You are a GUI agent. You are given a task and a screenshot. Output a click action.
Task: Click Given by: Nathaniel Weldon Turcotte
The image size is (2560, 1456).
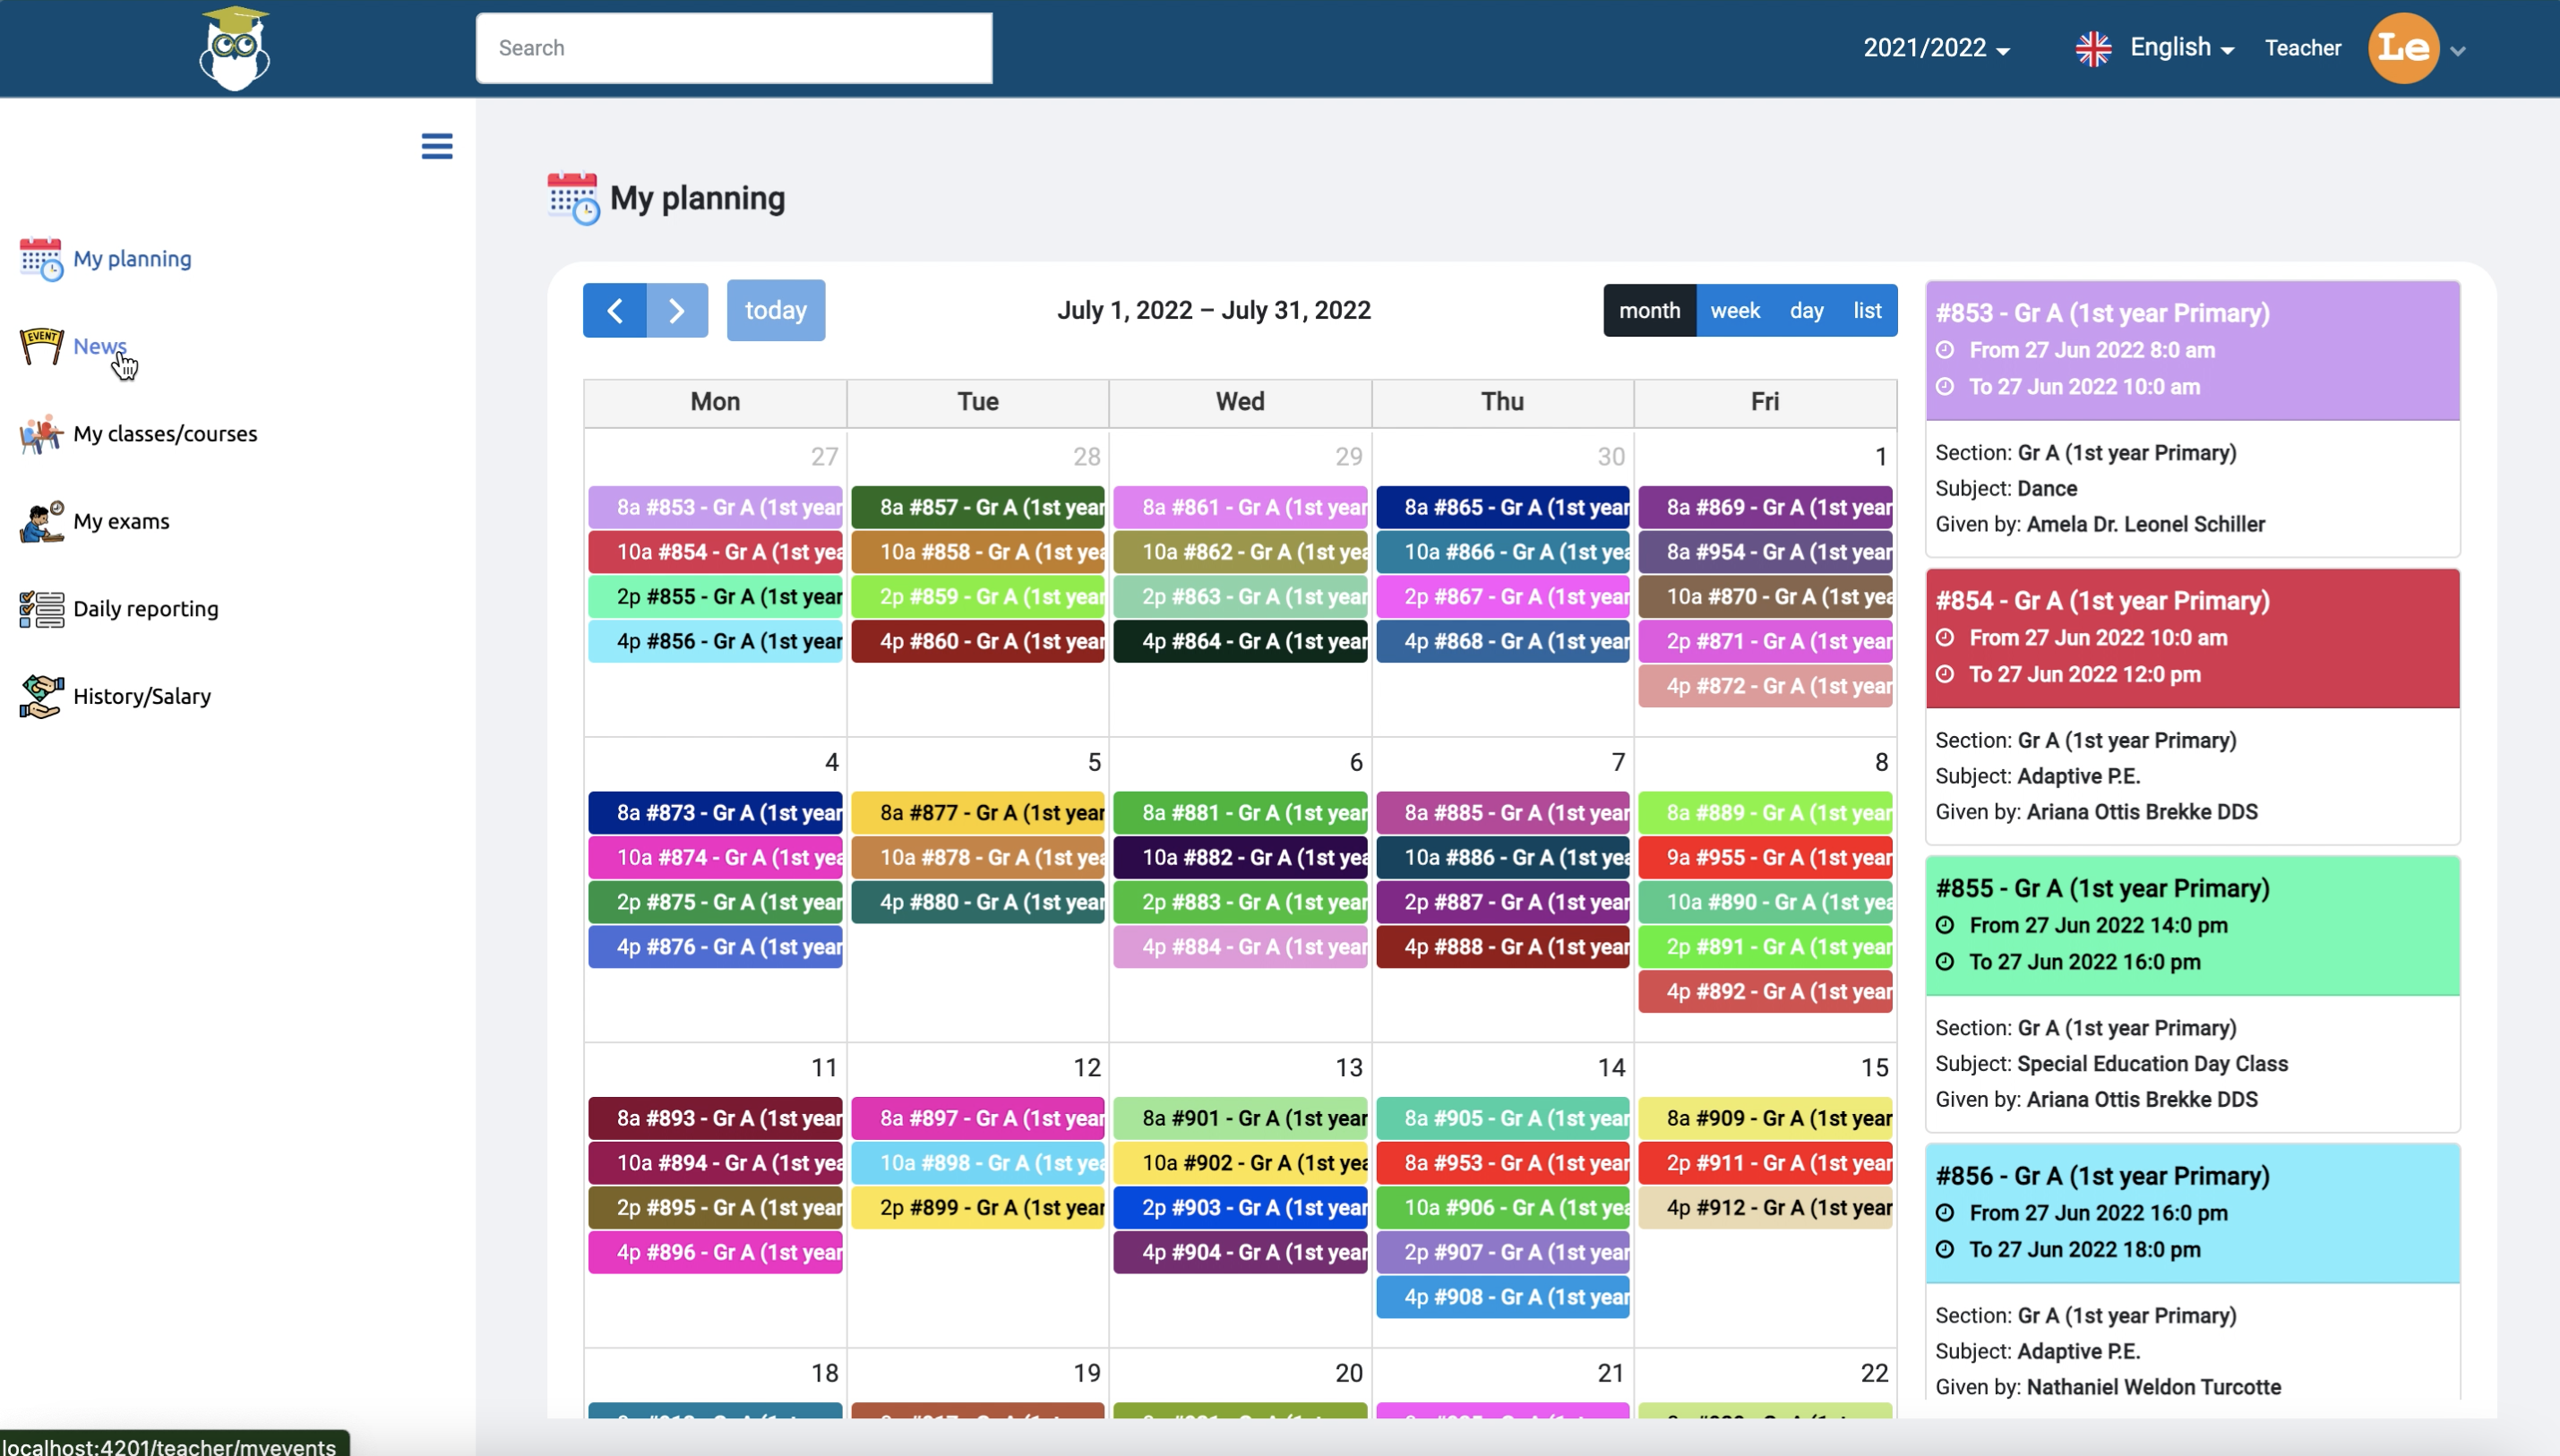(x=2108, y=1387)
